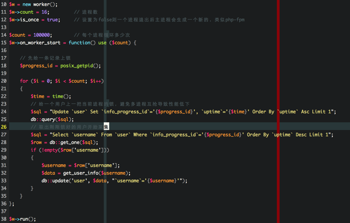This screenshot has width=350, height=223.
Task: Click '$w->run()' on the last line
Action: 22,219
